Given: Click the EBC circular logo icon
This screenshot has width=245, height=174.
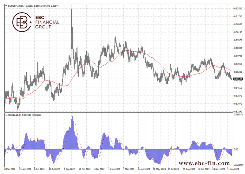Looking at the screenshot, I should (x=22, y=22).
